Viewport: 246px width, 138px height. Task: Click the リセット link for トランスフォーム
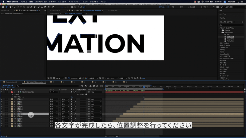tap(72, 97)
